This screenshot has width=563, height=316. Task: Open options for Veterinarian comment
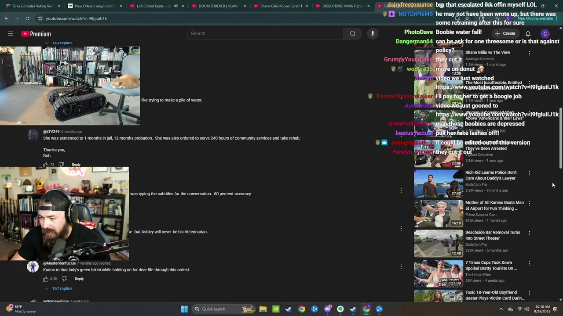click(x=401, y=228)
